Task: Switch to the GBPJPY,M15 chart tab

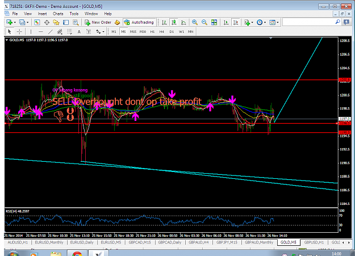Action: tap(227, 242)
